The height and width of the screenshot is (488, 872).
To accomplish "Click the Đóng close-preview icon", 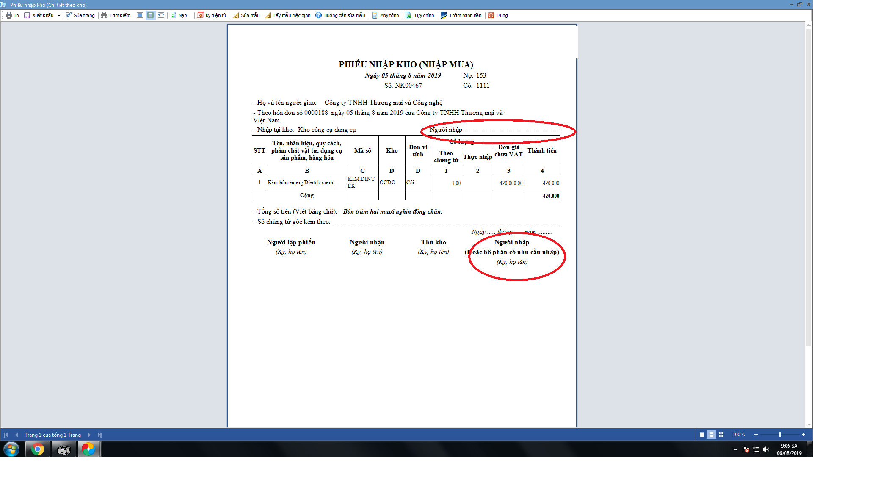I will click(491, 15).
